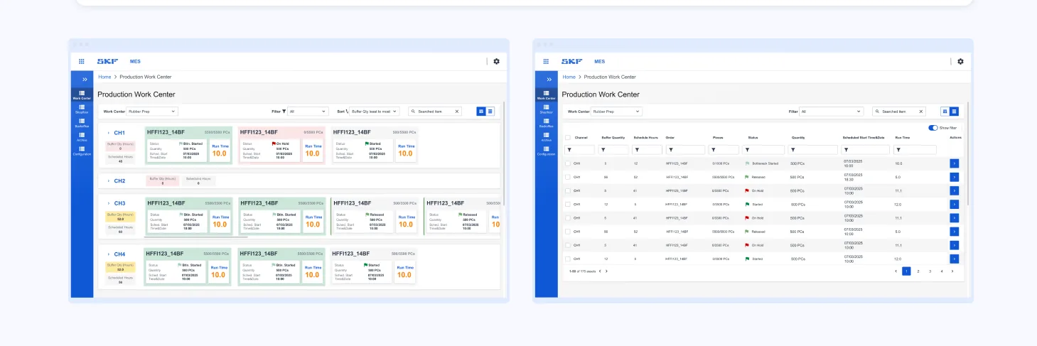Follow the Home breadcrumb link in left window
The image size is (1037, 346).
pyautogui.click(x=104, y=77)
